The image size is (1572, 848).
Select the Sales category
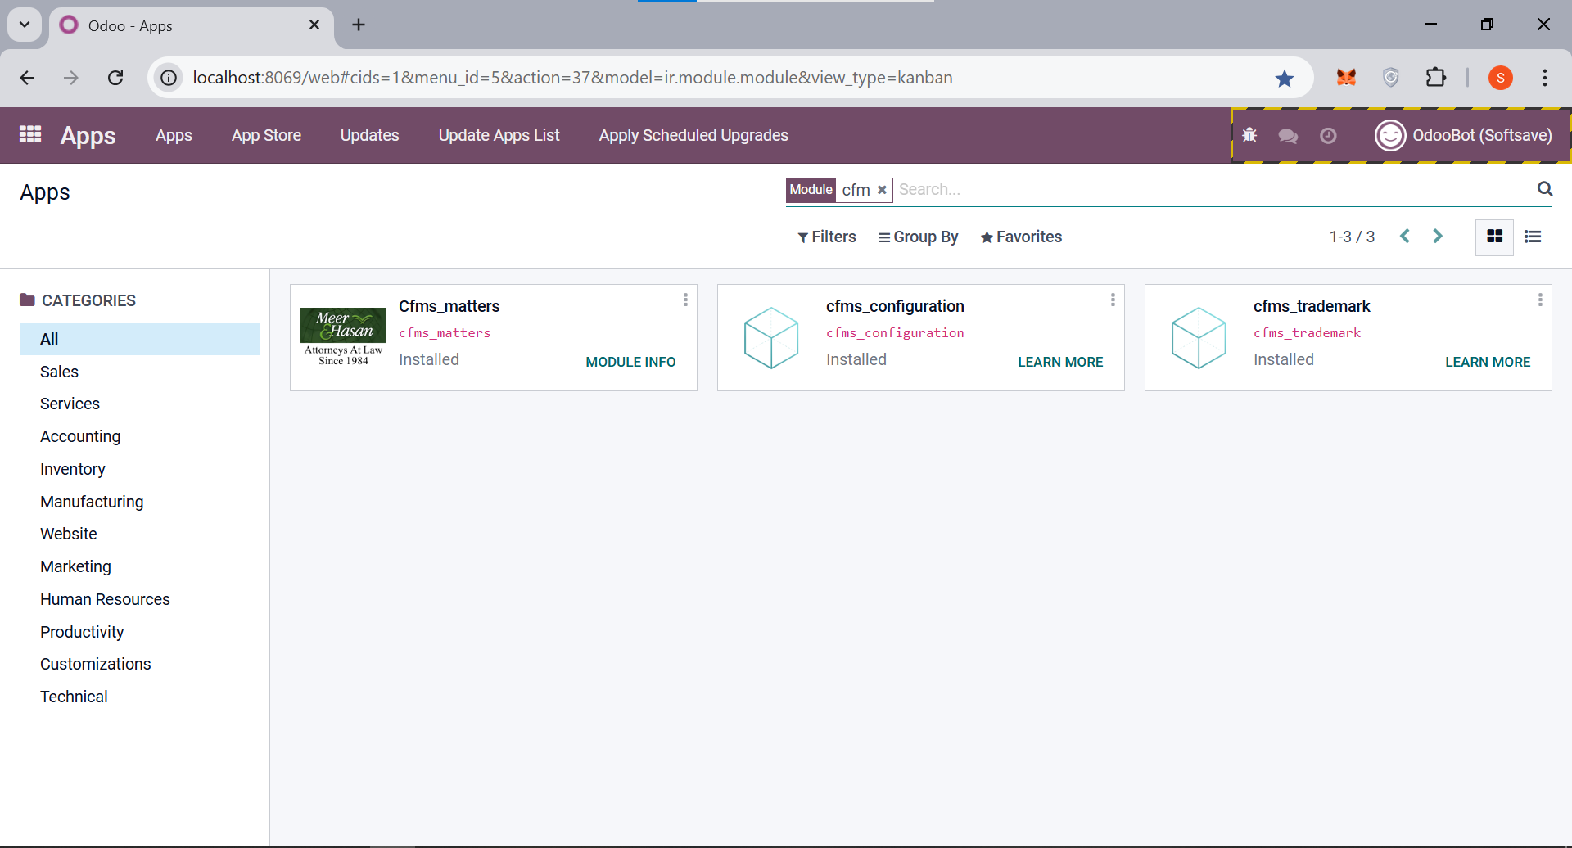tap(59, 372)
